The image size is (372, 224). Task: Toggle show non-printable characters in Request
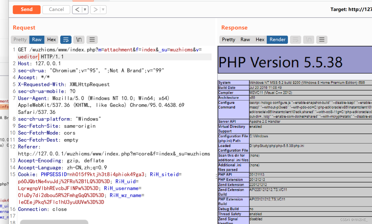click(x=79, y=40)
